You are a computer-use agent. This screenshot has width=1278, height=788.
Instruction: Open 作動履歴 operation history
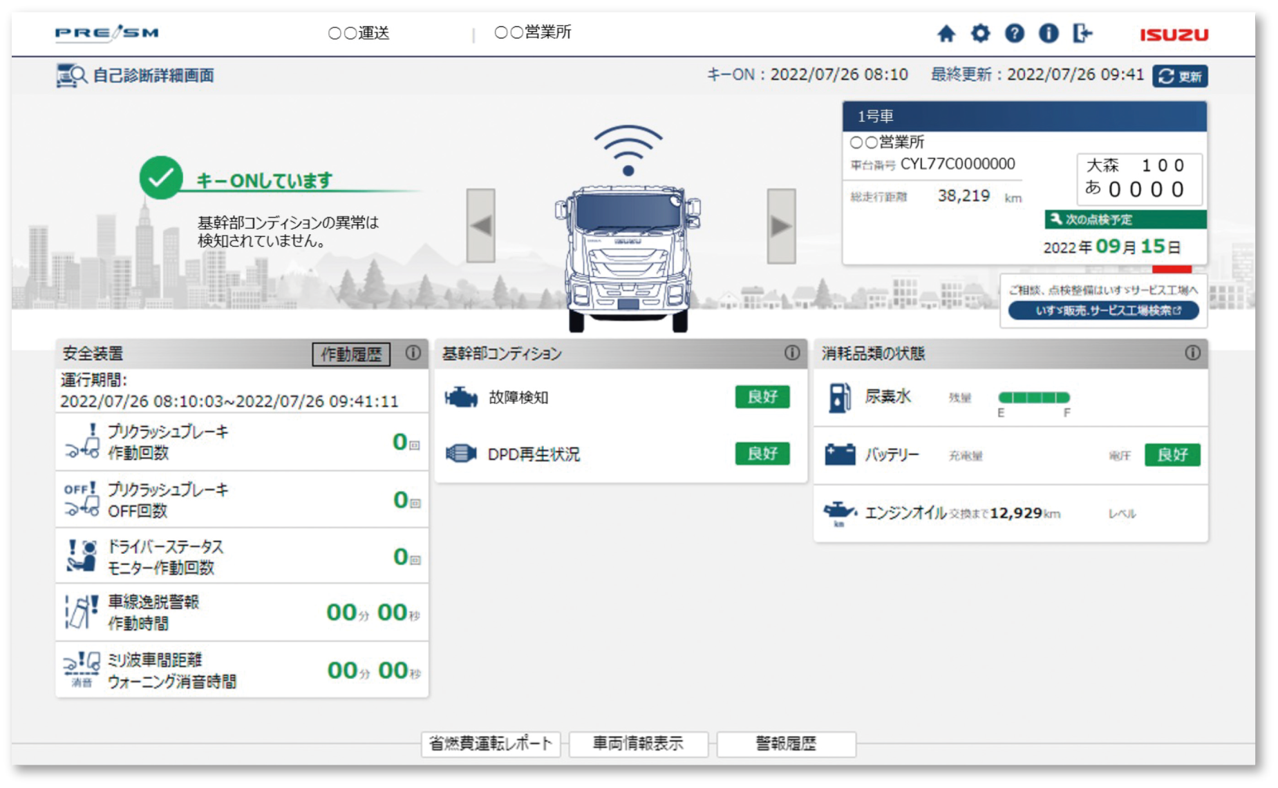(x=351, y=354)
